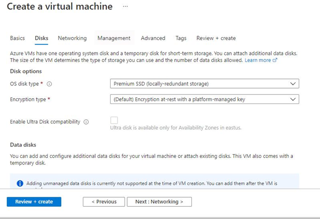Click the ellipsis beside Create a virtual machine

coord(125,6)
